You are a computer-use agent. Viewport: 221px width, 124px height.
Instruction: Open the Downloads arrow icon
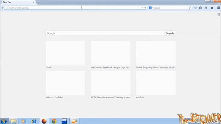tap(206, 8)
